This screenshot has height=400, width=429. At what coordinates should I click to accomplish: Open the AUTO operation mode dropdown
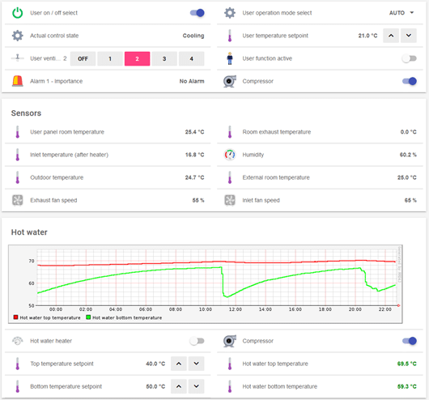pos(401,13)
